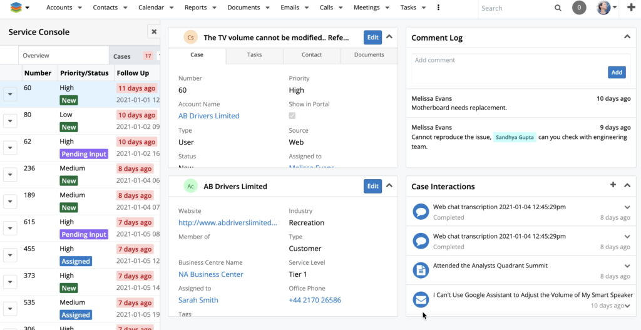This screenshot has height=330, width=641.
Task: Click the Cs case avatar icon
Action: pos(190,38)
